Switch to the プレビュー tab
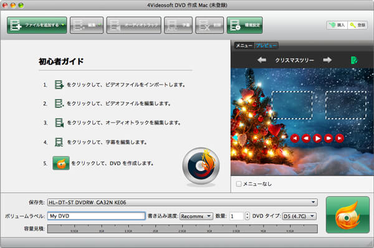The image size is (374, 248). 266,45
